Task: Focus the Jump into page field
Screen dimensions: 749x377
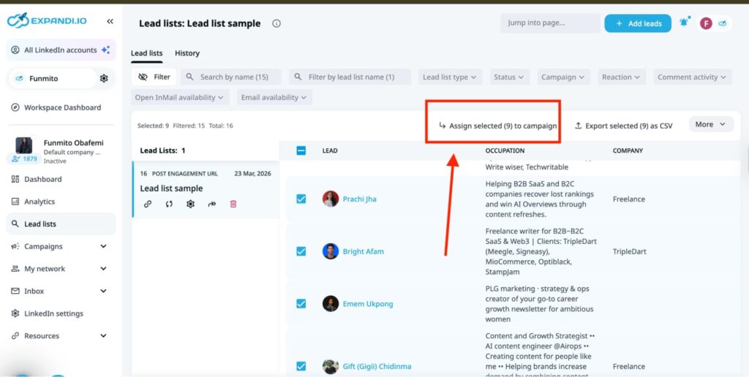Action: [x=550, y=23]
